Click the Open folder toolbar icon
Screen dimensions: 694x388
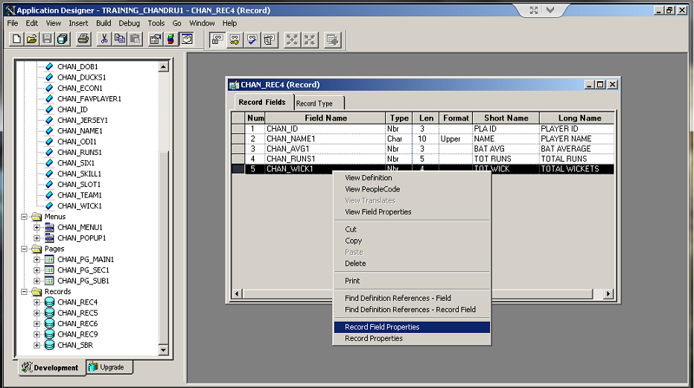point(32,39)
